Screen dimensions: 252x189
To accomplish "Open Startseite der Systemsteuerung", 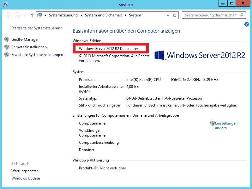I will [x=37, y=28].
